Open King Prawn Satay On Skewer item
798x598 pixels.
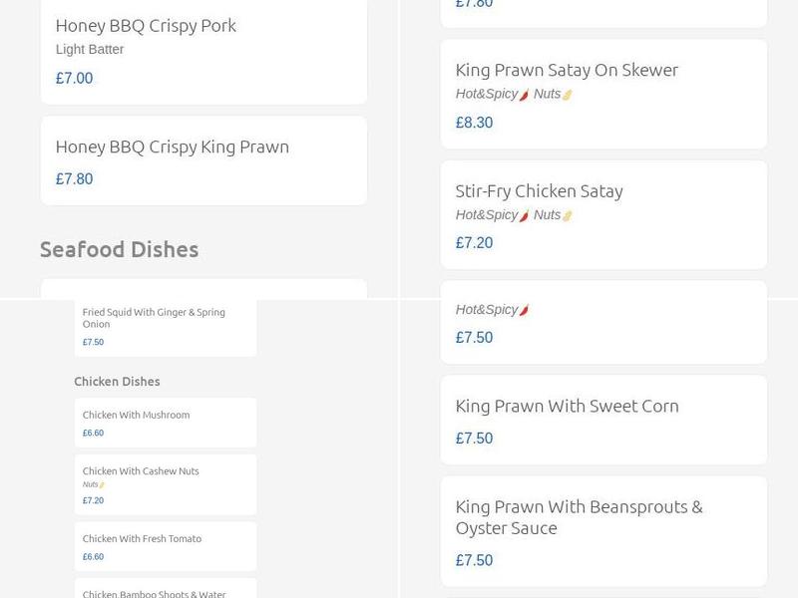pos(567,70)
